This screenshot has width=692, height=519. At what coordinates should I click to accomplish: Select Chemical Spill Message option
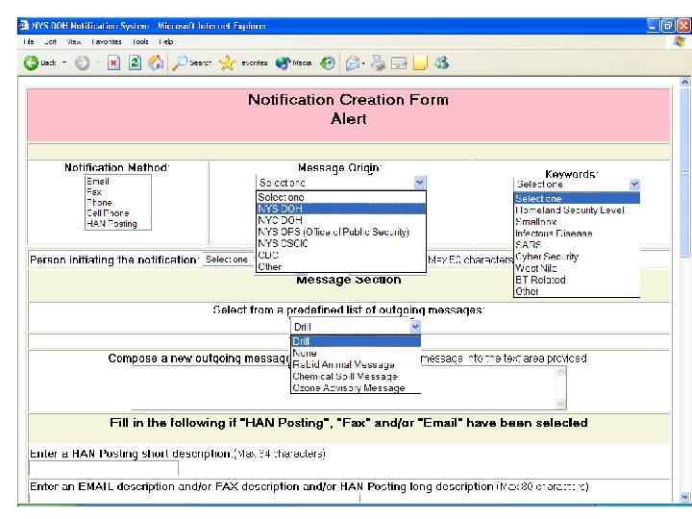[x=356, y=377]
